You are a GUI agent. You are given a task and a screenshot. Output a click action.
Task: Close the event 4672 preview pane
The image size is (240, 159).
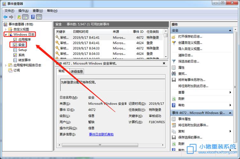[164, 63]
